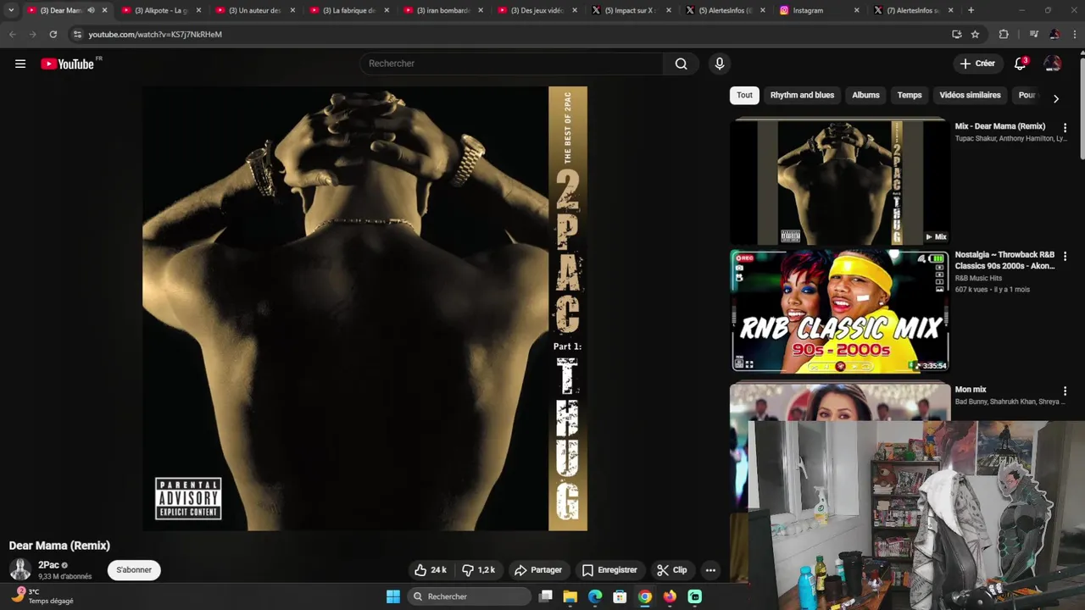Viewport: 1085px width, 610px height.
Task: Open Chrome extensions puzzle icon
Action: click(1004, 34)
